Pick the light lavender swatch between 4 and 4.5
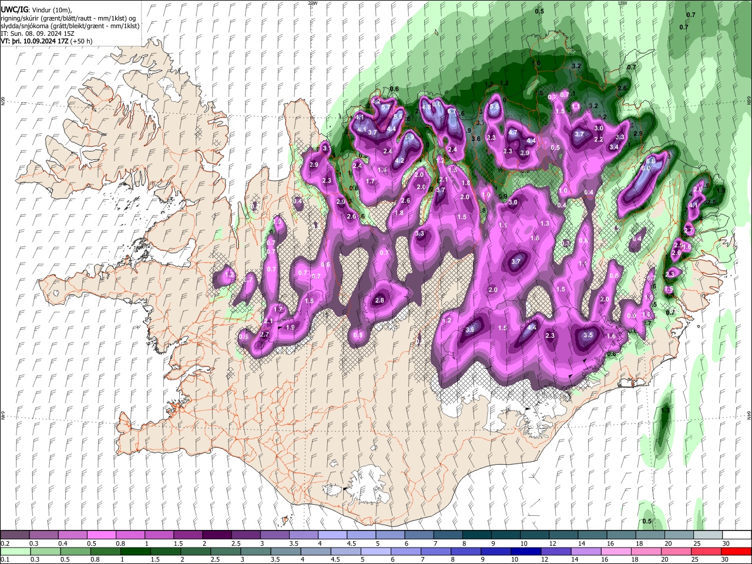Screen dimensions: 752x564 (333, 535)
